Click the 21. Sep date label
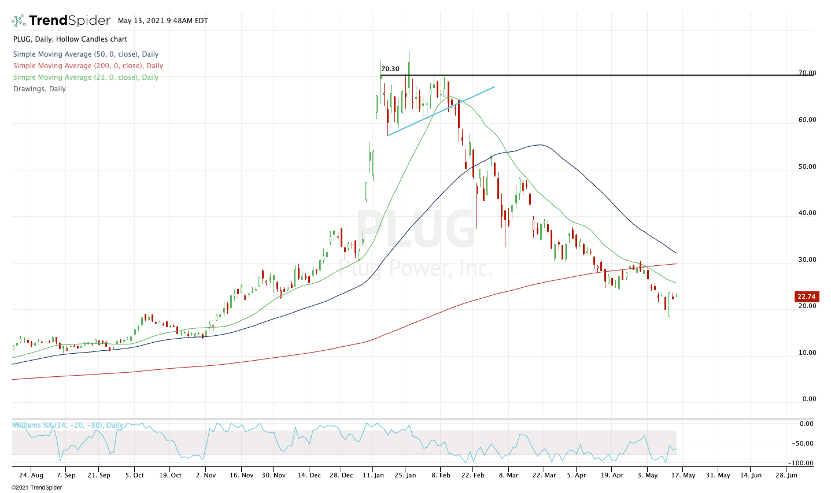The width and height of the screenshot is (831, 493). [x=99, y=476]
